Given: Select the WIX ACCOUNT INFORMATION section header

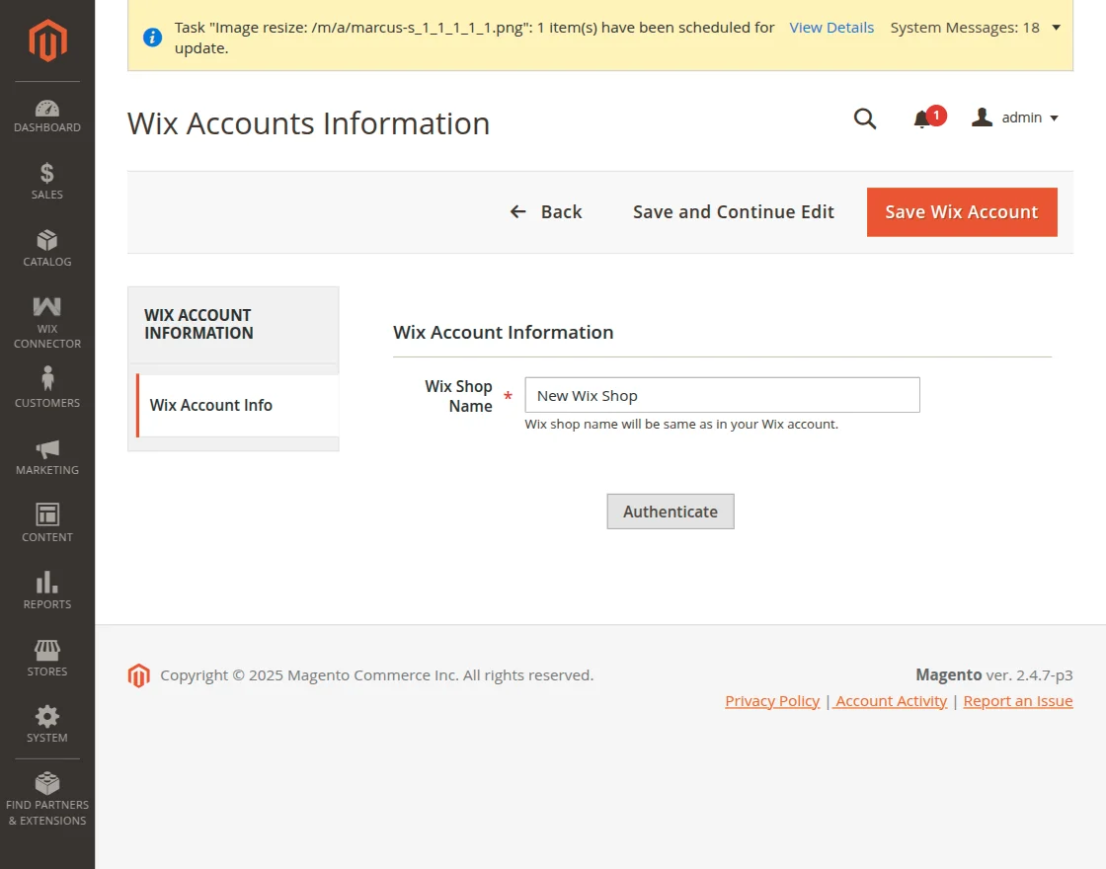Looking at the screenshot, I should 197,324.
